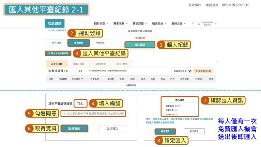
Task: Switch to the i運動登錄 tab
Action: 78,42
